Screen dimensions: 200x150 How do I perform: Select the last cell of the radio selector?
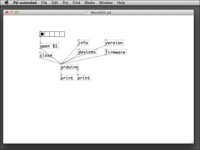pyautogui.click(x=62, y=34)
